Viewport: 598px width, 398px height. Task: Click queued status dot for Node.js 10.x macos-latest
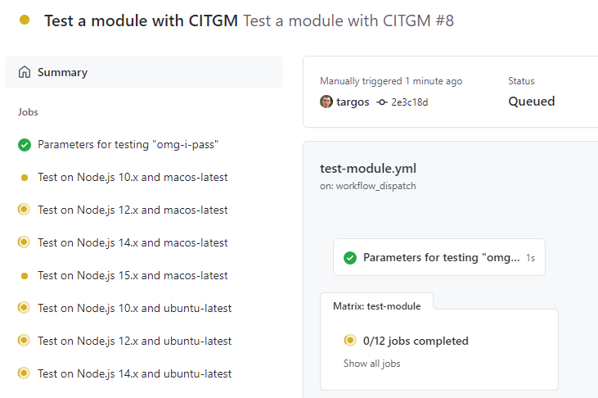(25, 178)
